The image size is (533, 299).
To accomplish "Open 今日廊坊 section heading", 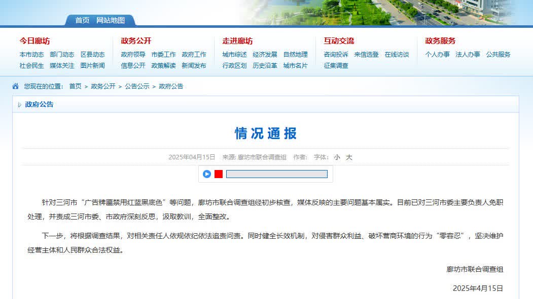I will [34, 41].
